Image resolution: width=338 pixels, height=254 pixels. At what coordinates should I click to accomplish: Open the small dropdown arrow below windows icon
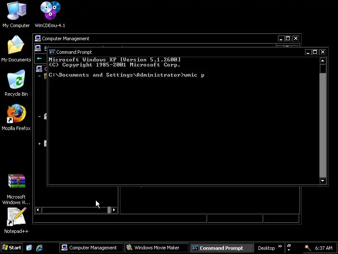289,250
